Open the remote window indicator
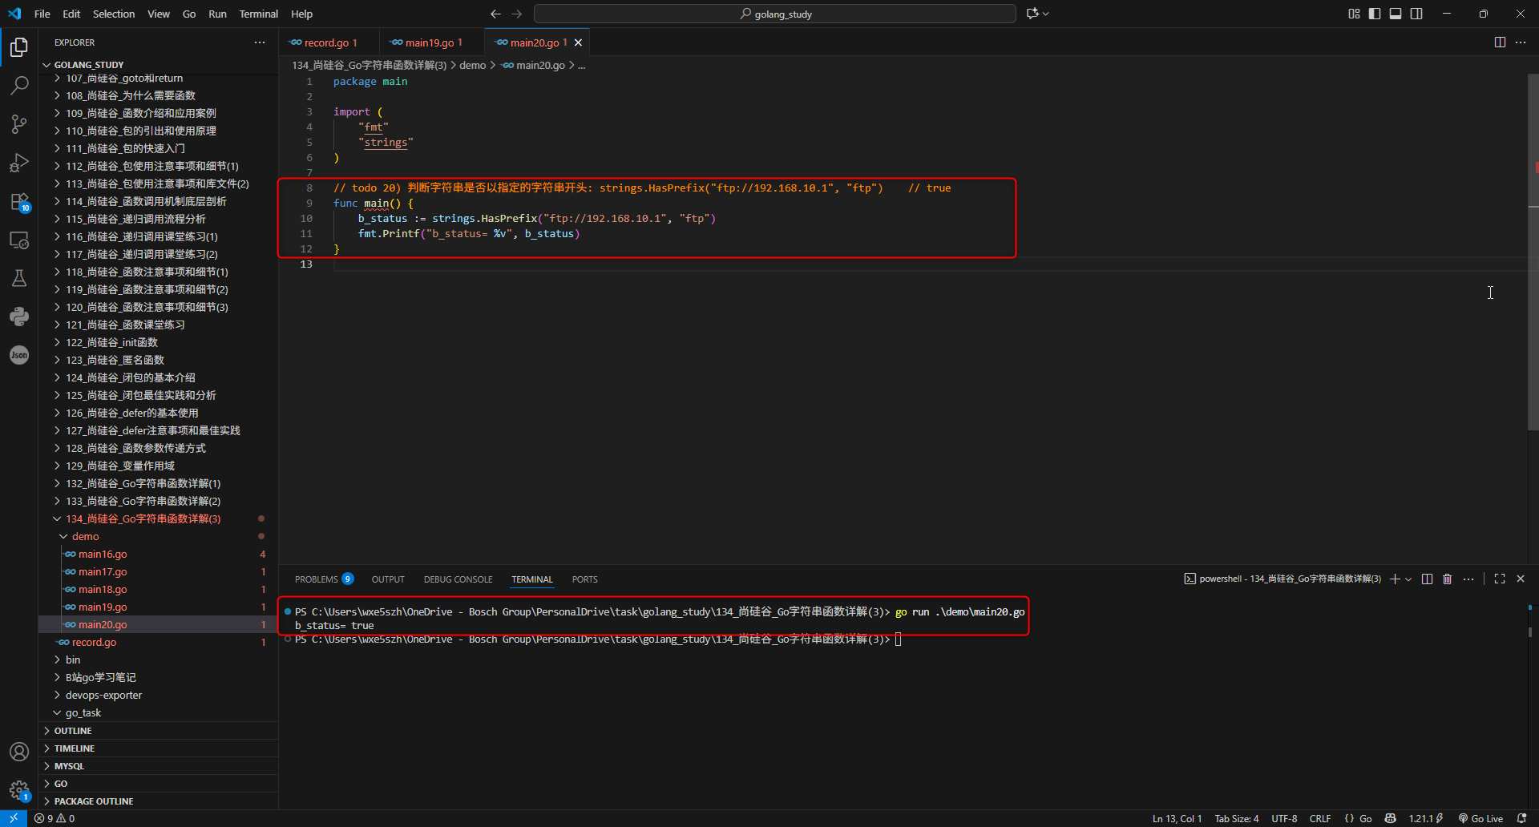The image size is (1539, 827). pyautogui.click(x=14, y=818)
